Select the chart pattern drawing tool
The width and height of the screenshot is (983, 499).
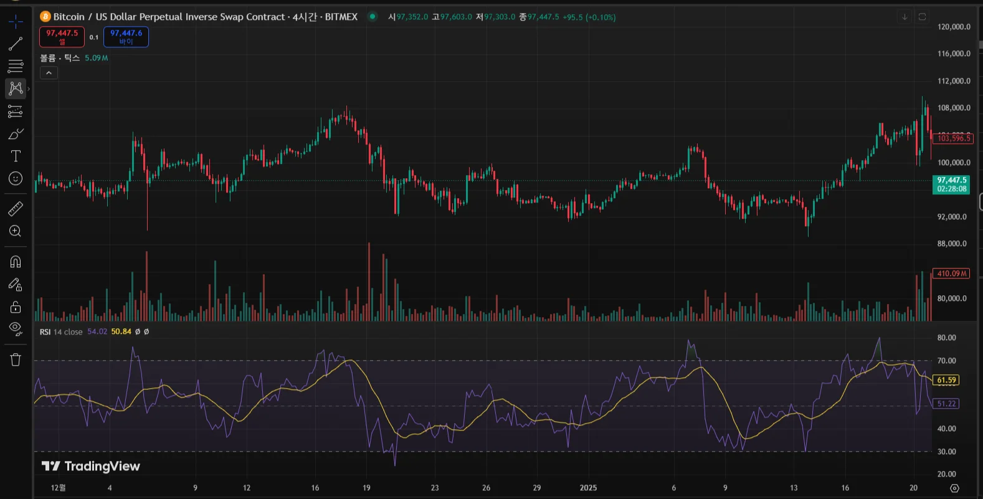pyautogui.click(x=16, y=88)
